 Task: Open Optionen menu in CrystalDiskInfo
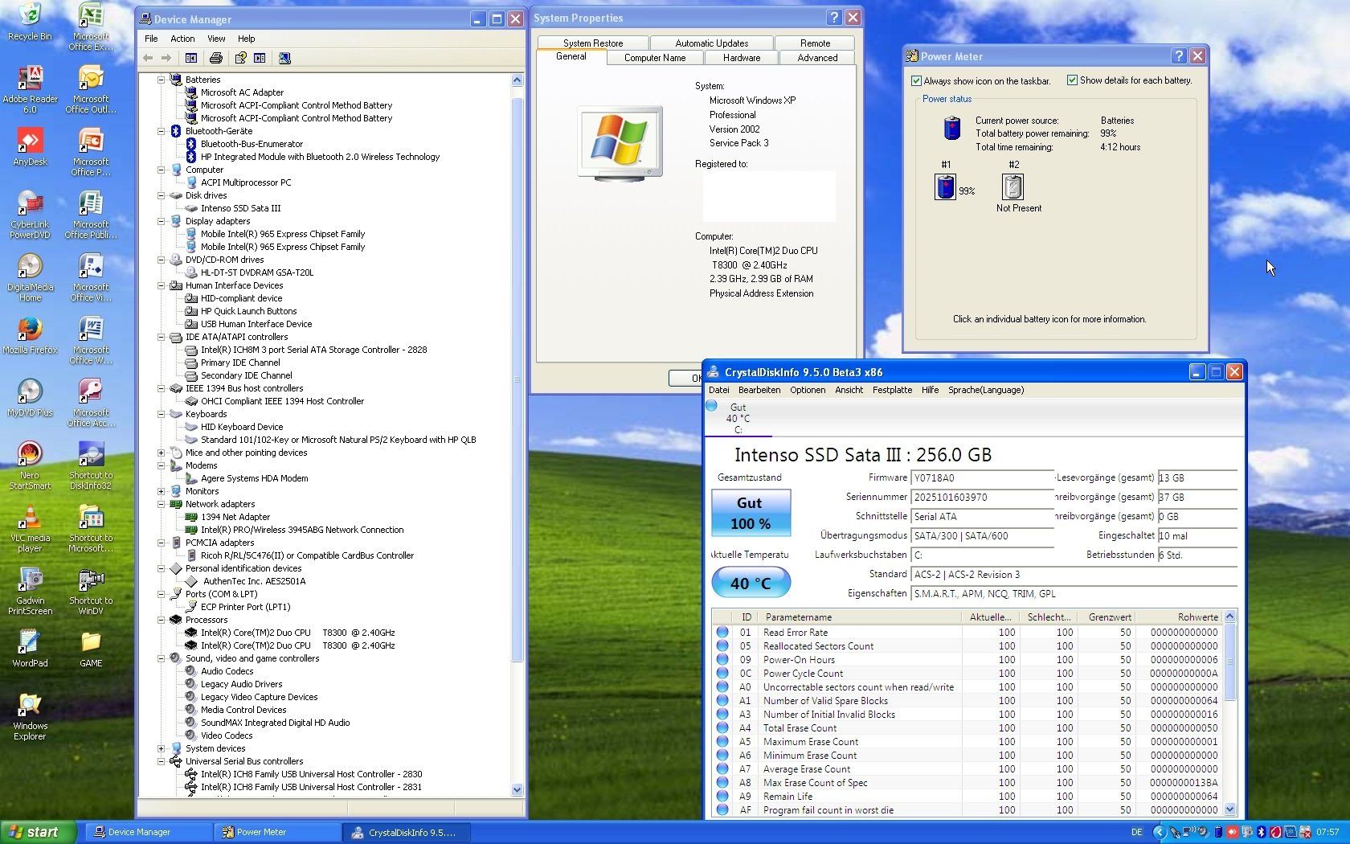(x=808, y=390)
